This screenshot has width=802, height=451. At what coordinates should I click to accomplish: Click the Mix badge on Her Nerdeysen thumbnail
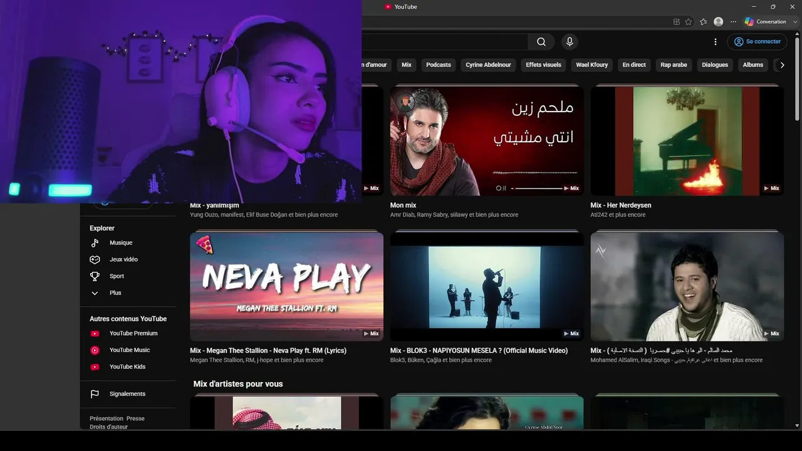(772, 188)
